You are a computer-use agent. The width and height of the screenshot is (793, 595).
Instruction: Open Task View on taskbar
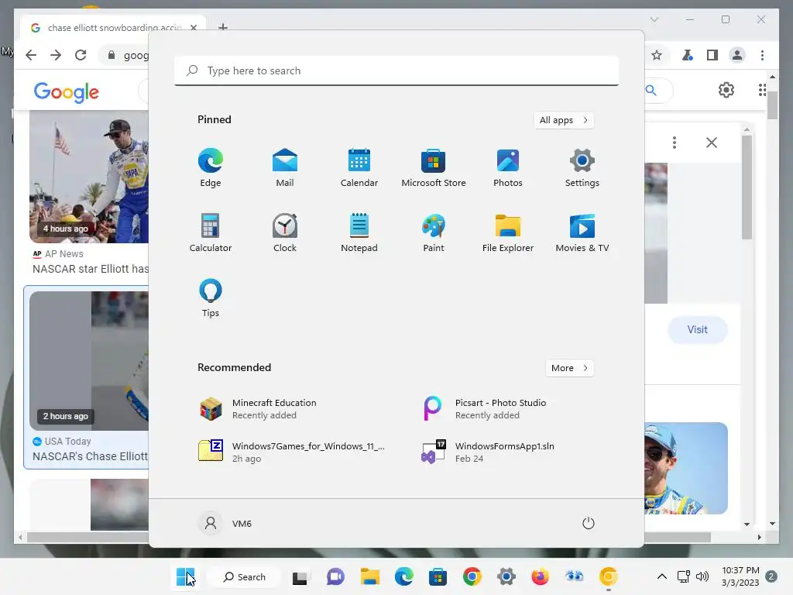300,576
